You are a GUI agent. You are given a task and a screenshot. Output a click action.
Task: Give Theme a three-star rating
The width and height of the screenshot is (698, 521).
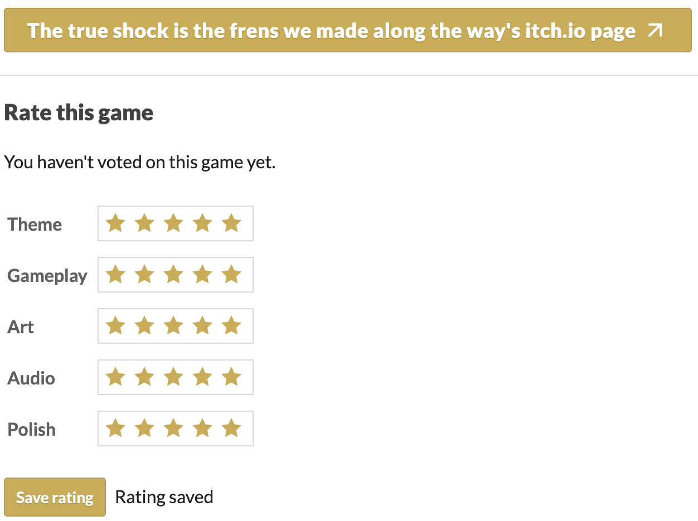pos(173,223)
